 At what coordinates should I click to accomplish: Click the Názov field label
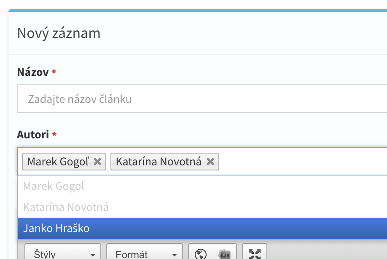coord(33,72)
